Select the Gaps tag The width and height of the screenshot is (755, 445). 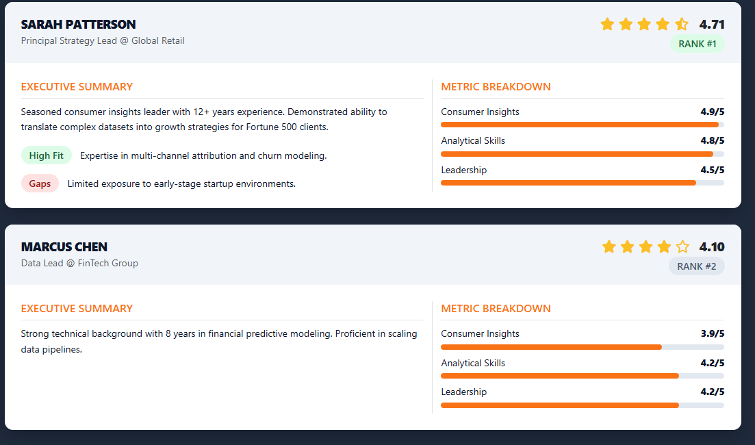(x=40, y=183)
